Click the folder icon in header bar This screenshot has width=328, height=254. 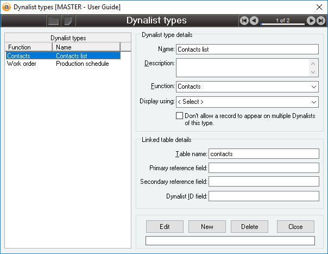(53, 21)
